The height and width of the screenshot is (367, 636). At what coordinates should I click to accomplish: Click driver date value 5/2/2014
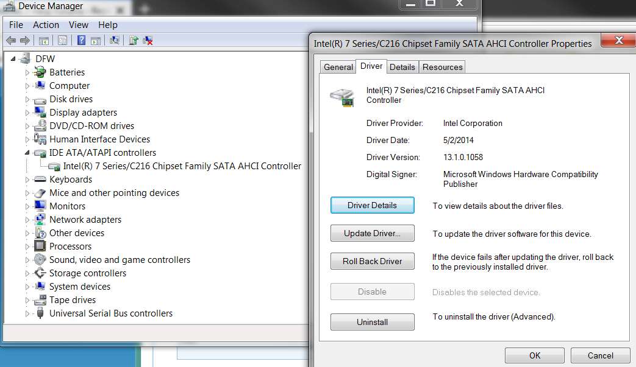point(458,140)
